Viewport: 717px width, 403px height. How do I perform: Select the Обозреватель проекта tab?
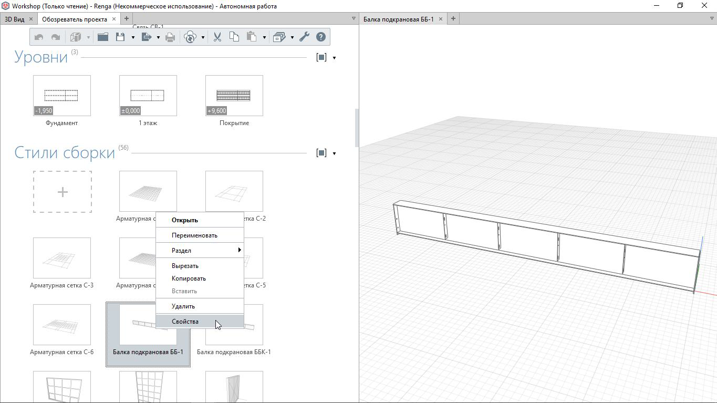tap(75, 19)
